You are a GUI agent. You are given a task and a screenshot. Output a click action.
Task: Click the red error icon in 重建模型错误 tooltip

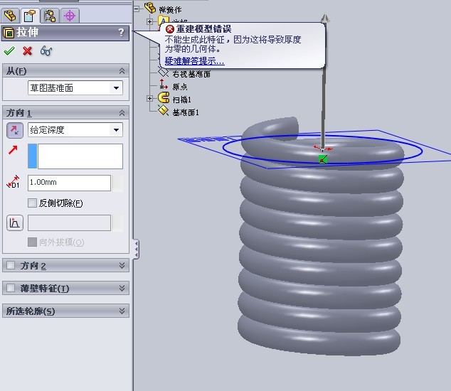tap(170, 29)
